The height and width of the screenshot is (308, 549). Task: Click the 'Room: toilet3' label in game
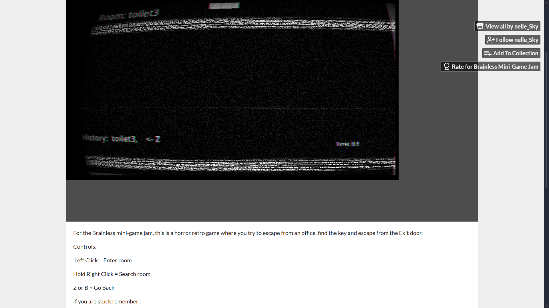point(128,15)
